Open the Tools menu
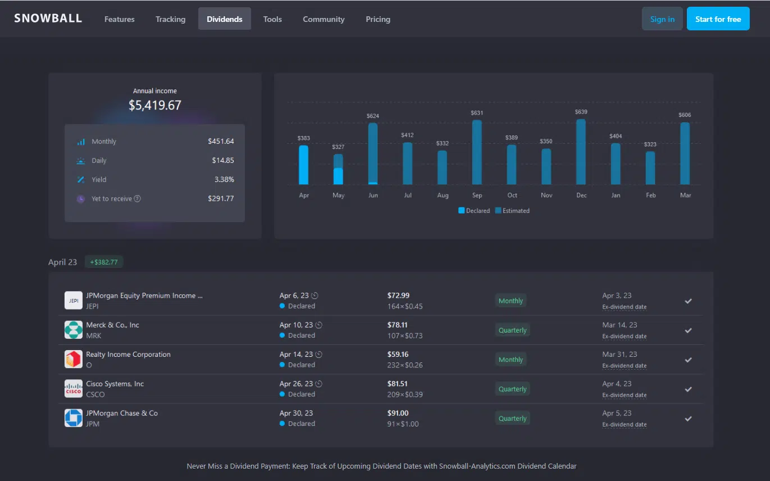 [x=272, y=19]
